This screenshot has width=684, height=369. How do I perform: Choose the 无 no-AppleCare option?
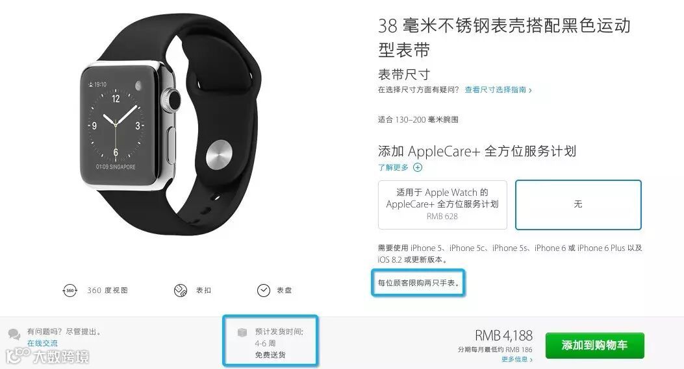click(578, 204)
